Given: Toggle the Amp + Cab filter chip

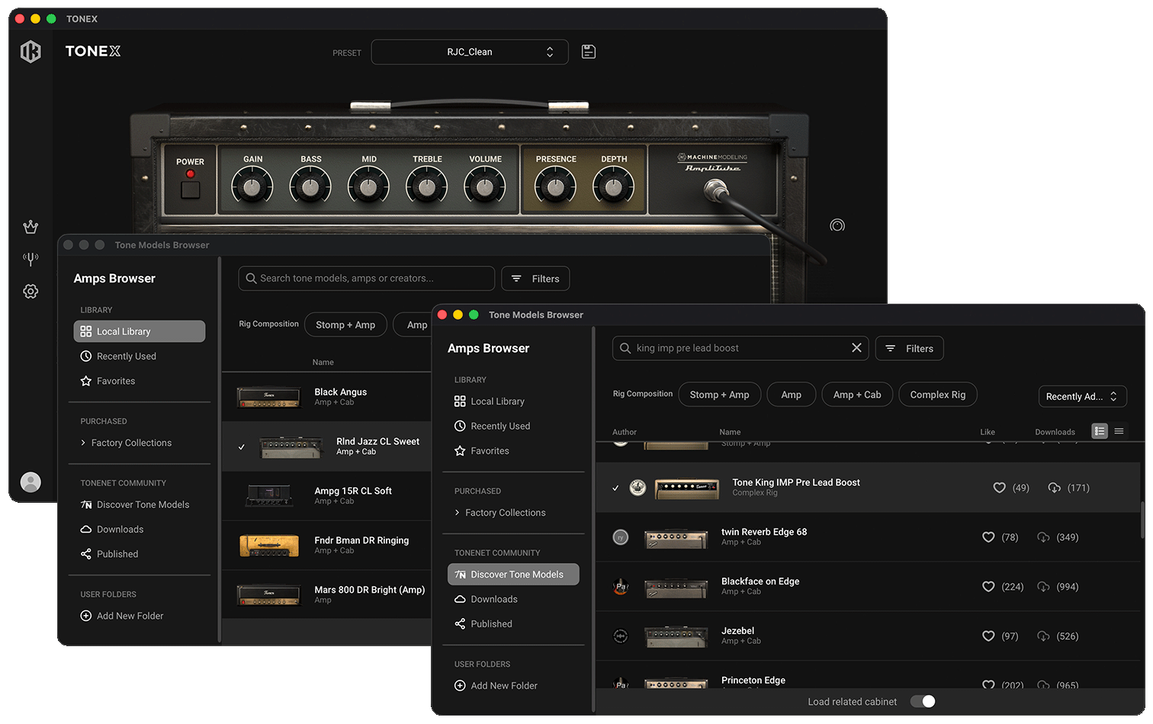Looking at the screenshot, I should [857, 394].
